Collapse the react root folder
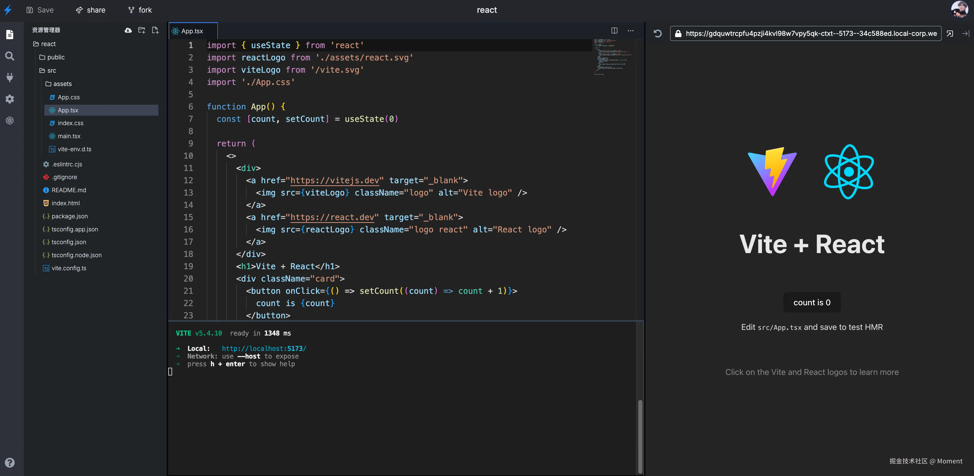Screen dimensions: 974x476 [44, 44]
